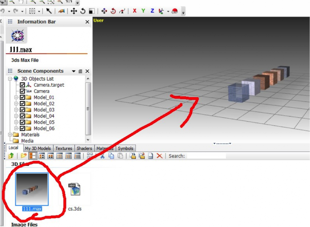This screenshot has height=227, width=310.
Task: Switch to the Local tab
Action: pos(13,148)
